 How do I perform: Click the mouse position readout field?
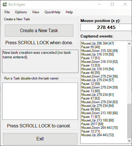coord(106,27)
